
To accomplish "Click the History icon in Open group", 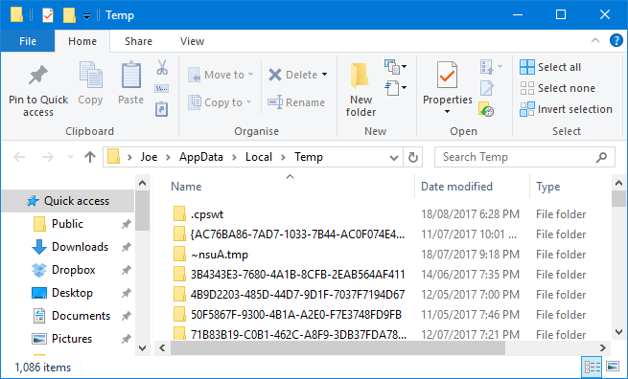I will coord(486,109).
